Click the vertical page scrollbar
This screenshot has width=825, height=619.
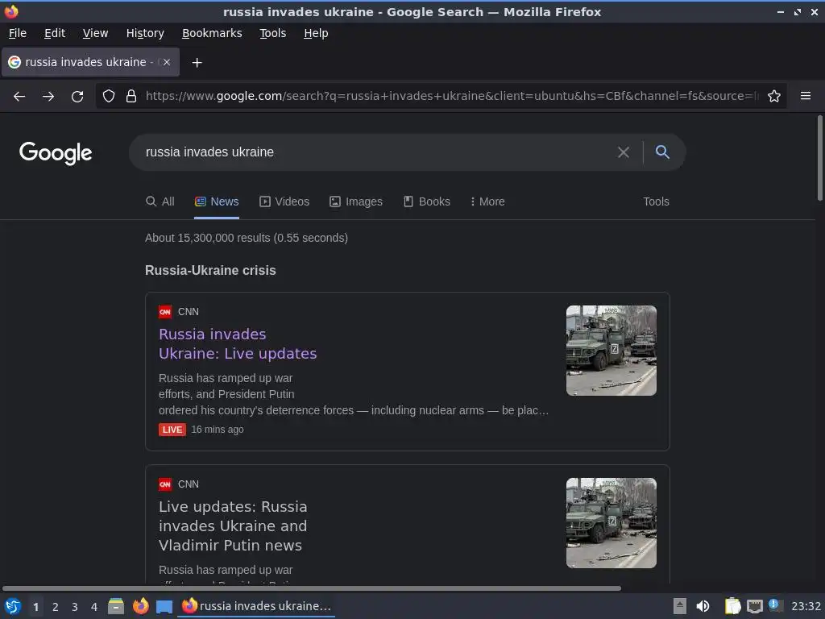tap(819, 158)
